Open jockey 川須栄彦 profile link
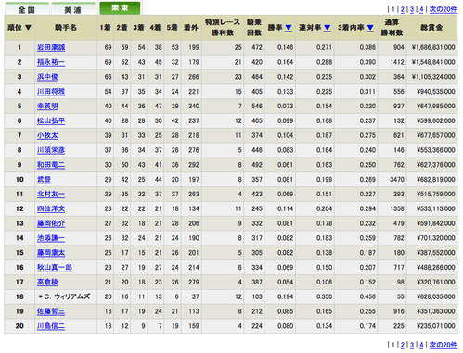This screenshot has width=463, height=353. (x=51, y=150)
